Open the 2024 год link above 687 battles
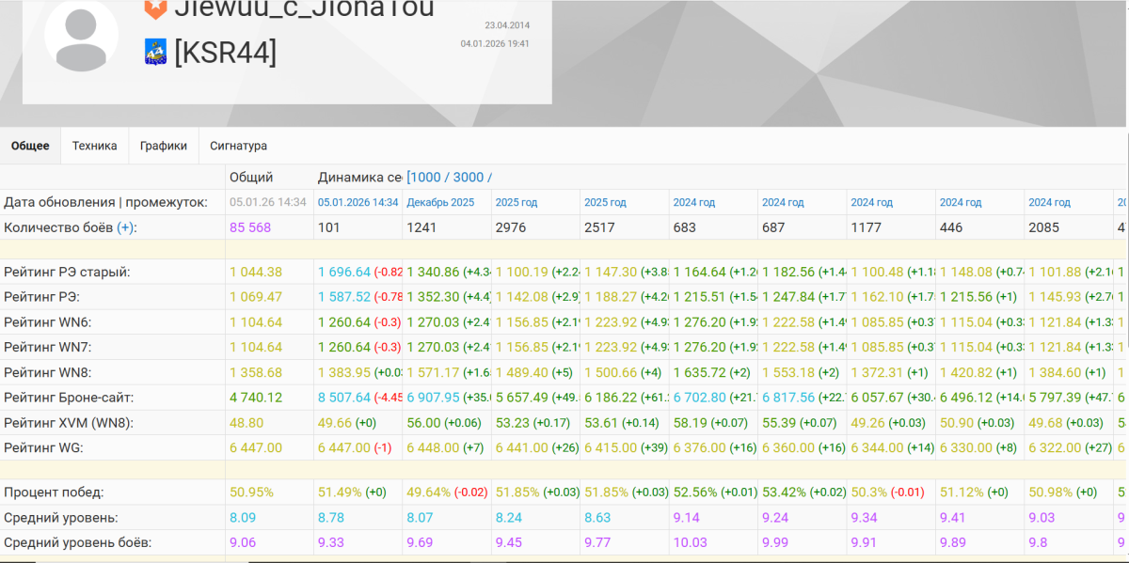 (783, 202)
